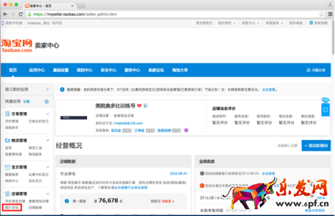335x216 pixels.
Task: Click the page vertical scrollbar
Action: point(333,38)
